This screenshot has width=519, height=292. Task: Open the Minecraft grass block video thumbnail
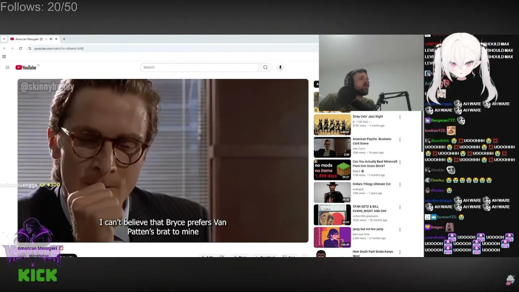(332, 170)
